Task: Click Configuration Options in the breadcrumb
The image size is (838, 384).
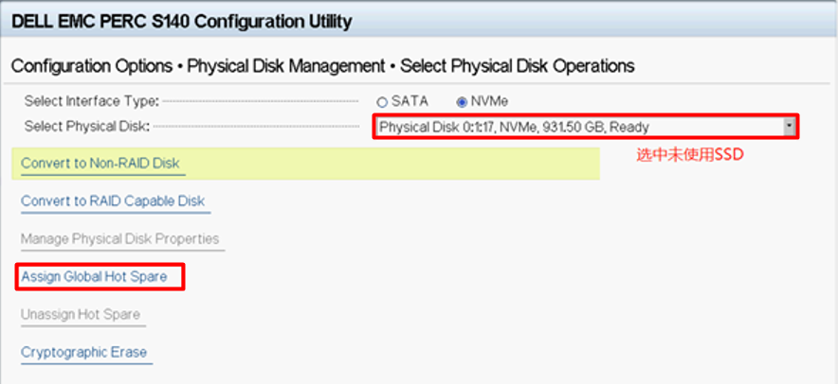Action: coord(91,66)
